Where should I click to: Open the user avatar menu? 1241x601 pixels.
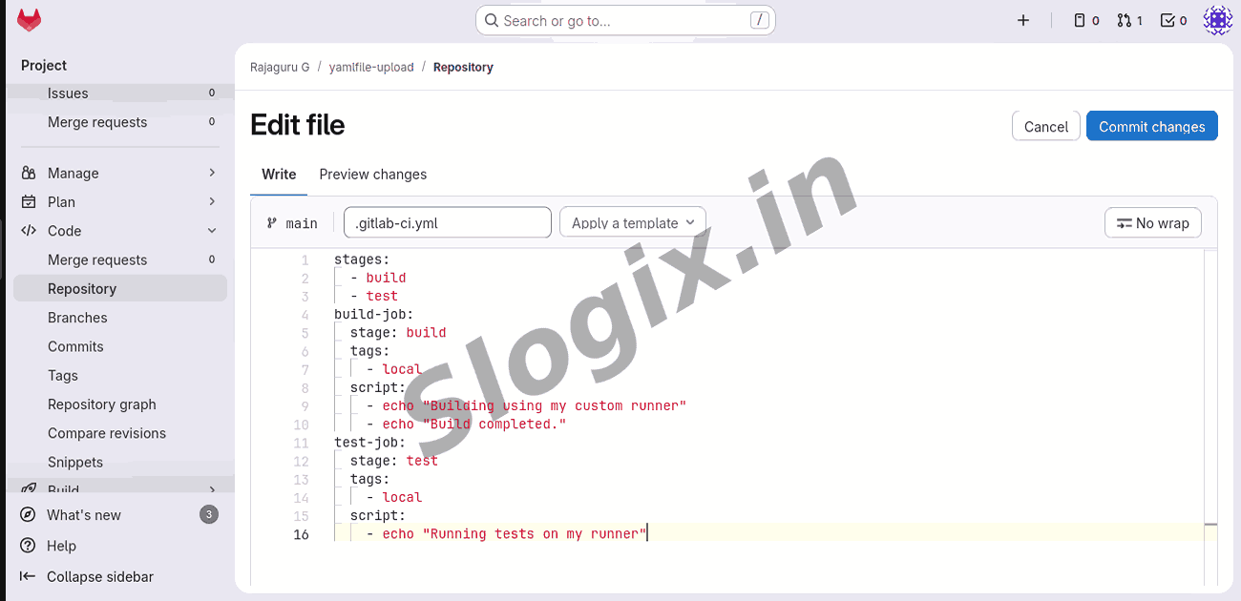1217,20
